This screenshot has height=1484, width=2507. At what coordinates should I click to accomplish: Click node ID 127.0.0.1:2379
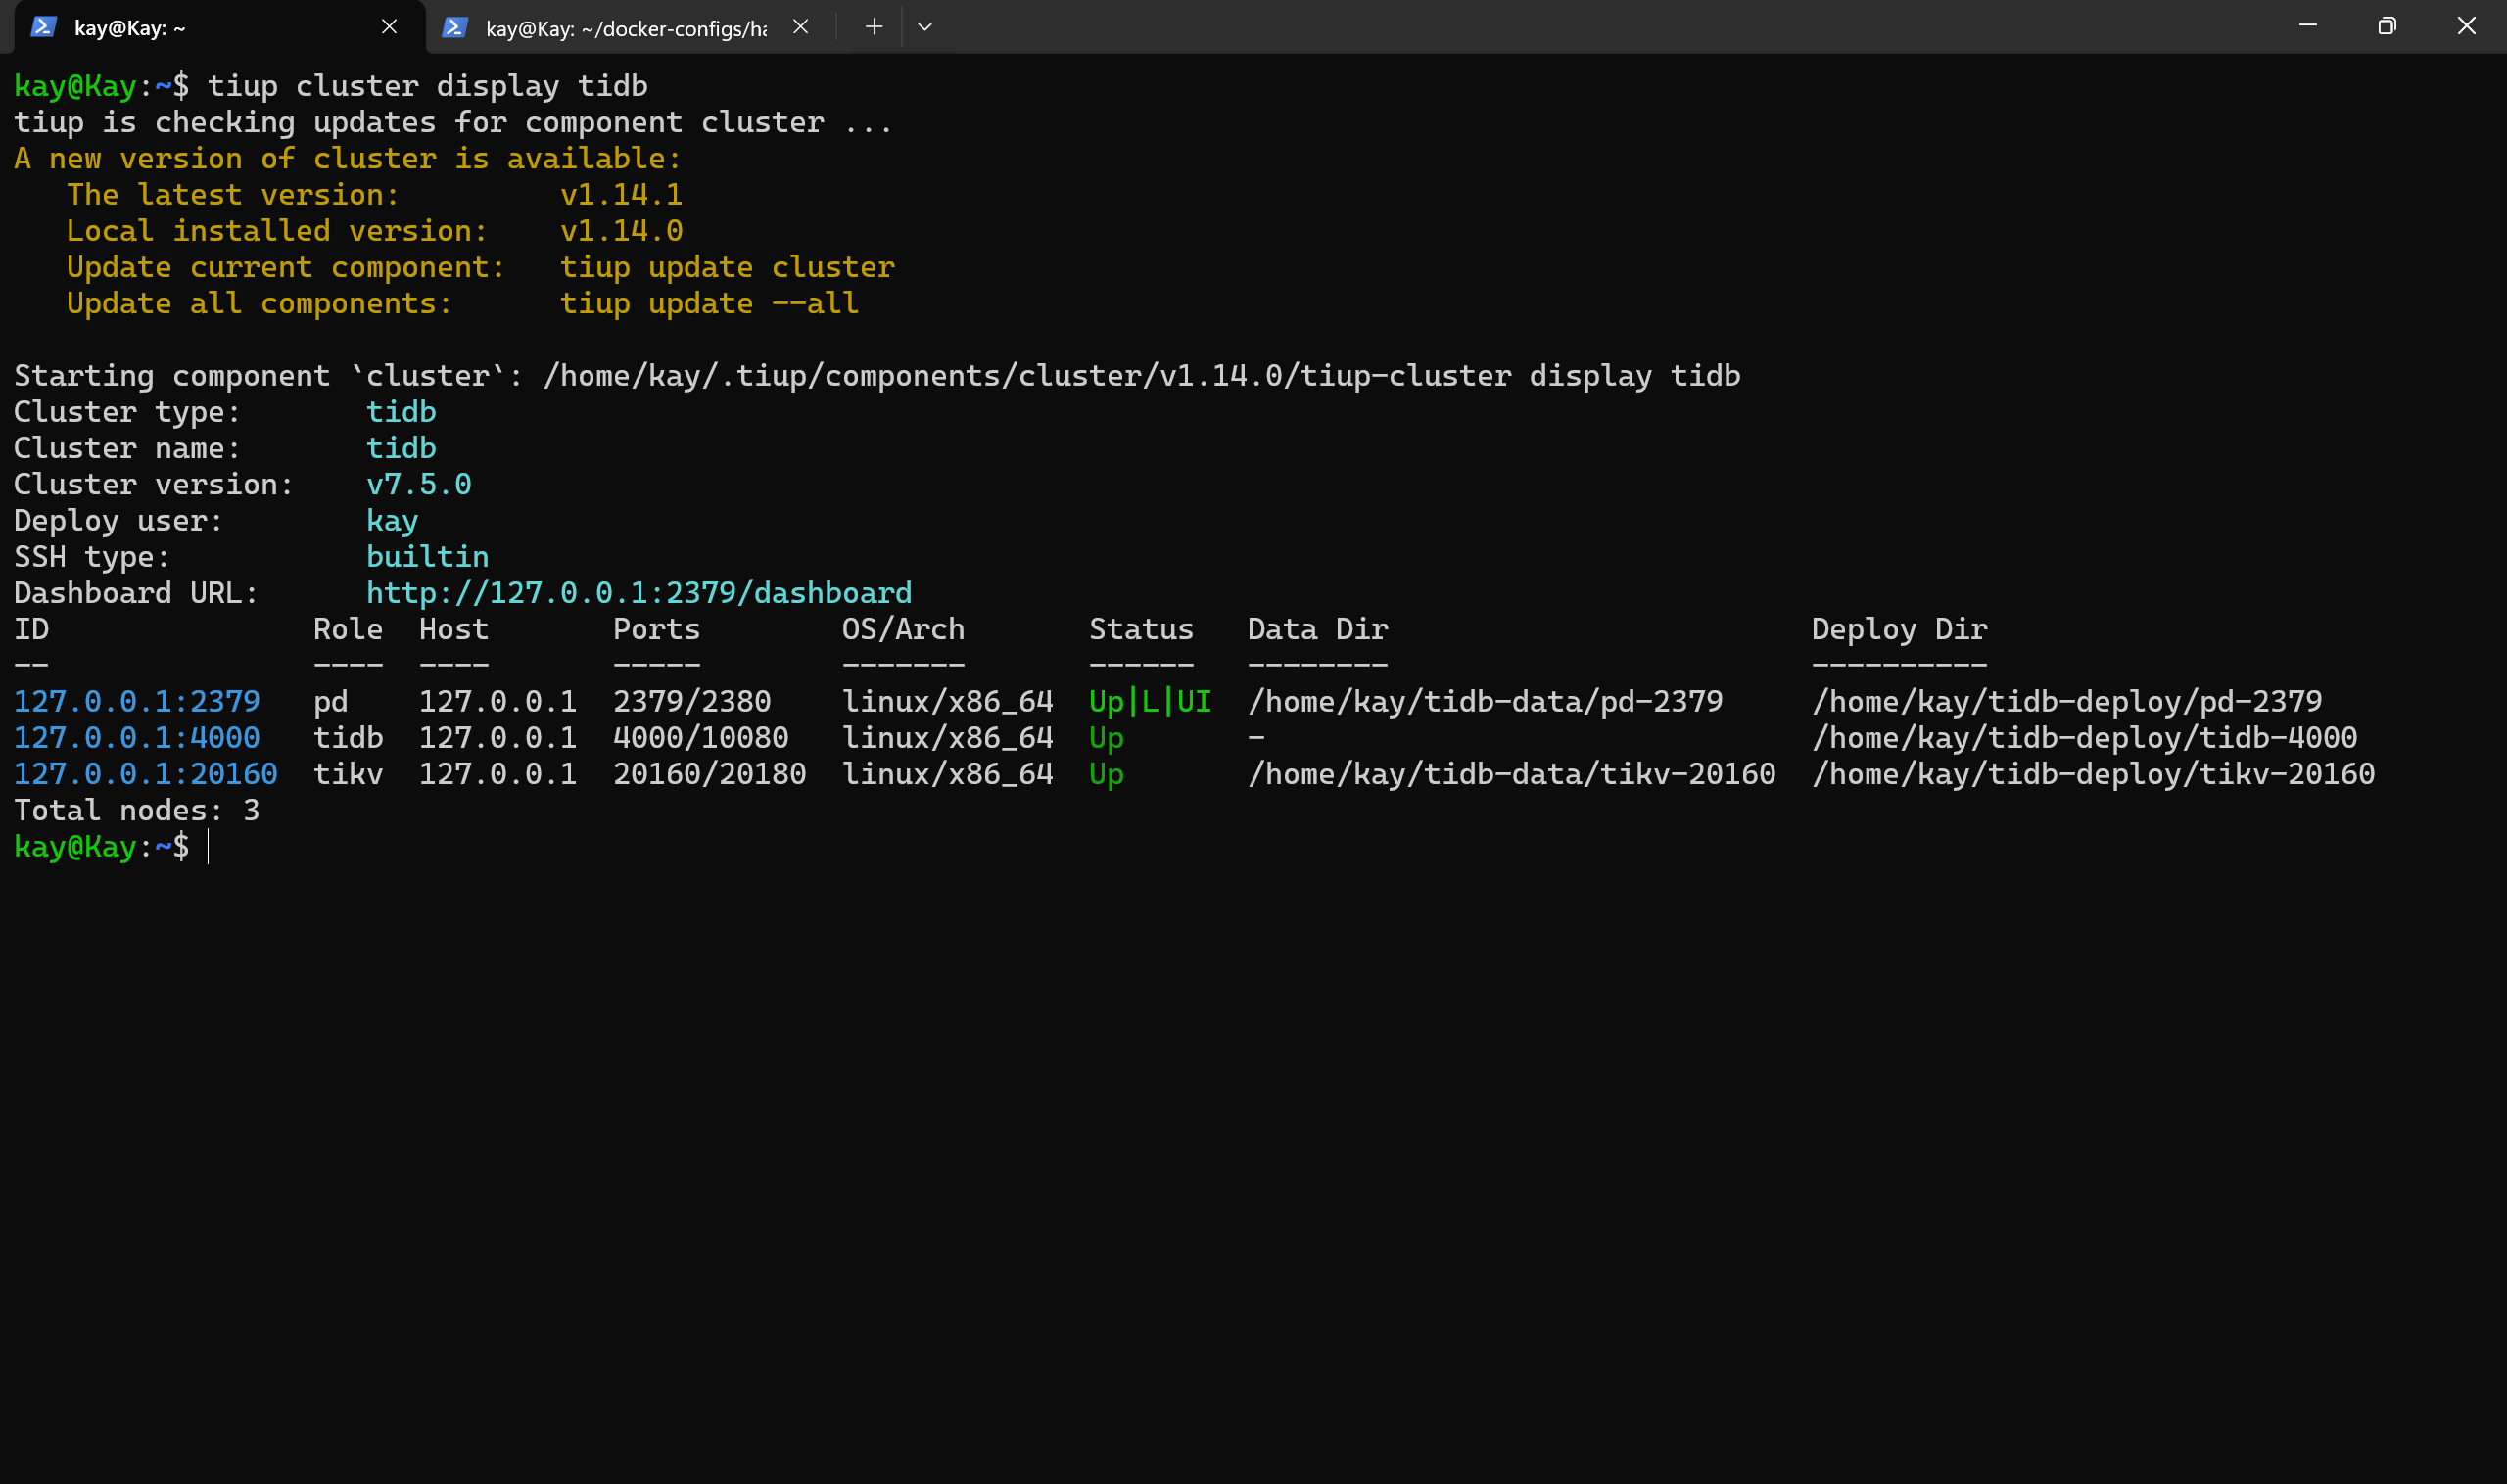137,701
